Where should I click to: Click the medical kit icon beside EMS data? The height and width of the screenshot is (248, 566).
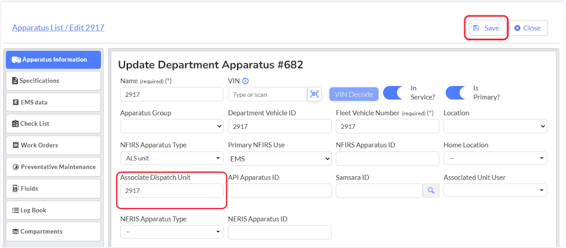tap(16, 102)
